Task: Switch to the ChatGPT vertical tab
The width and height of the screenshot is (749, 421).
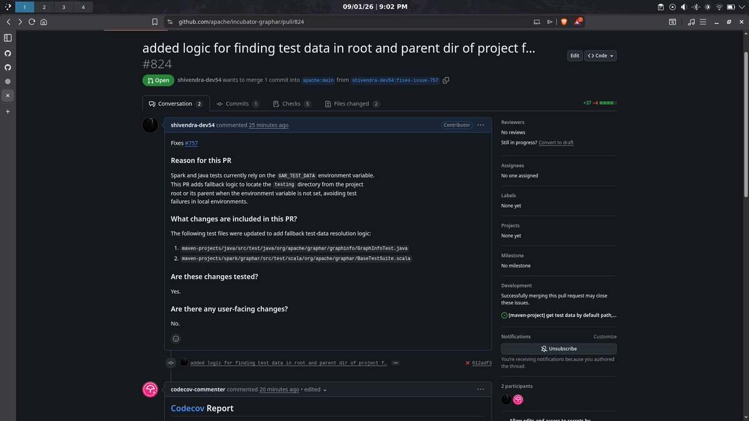Action: click(x=7, y=82)
